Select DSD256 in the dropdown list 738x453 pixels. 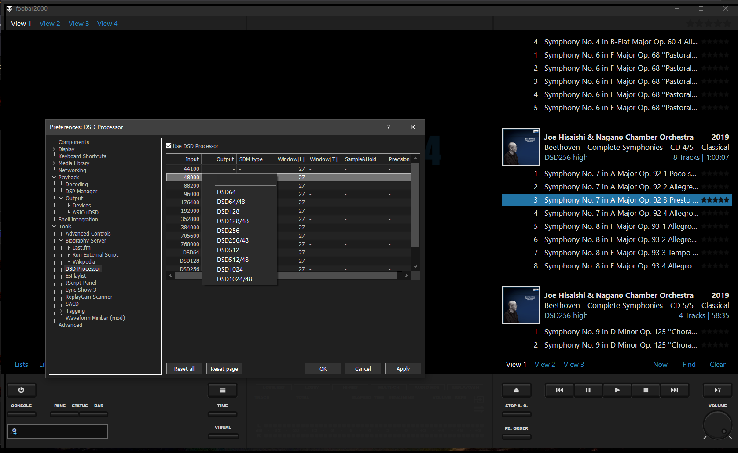[239, 231]
